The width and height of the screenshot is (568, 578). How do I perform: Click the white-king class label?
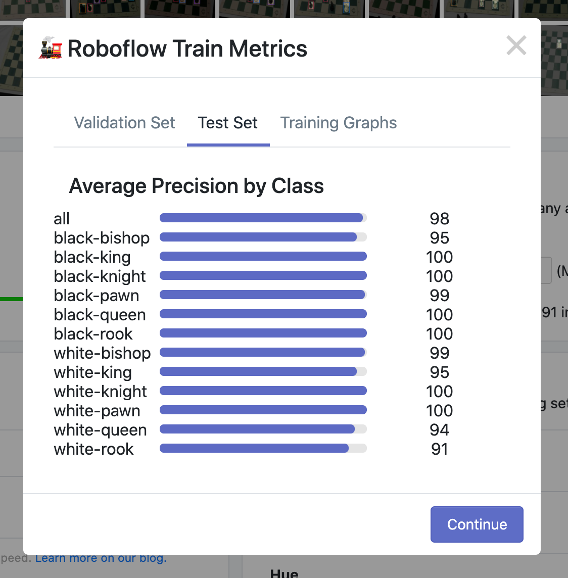coord(93,372)
